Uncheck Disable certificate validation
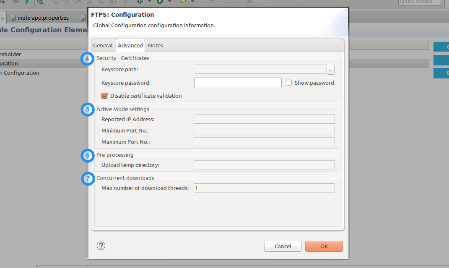The image size is (449, 268). coord(105,96)
